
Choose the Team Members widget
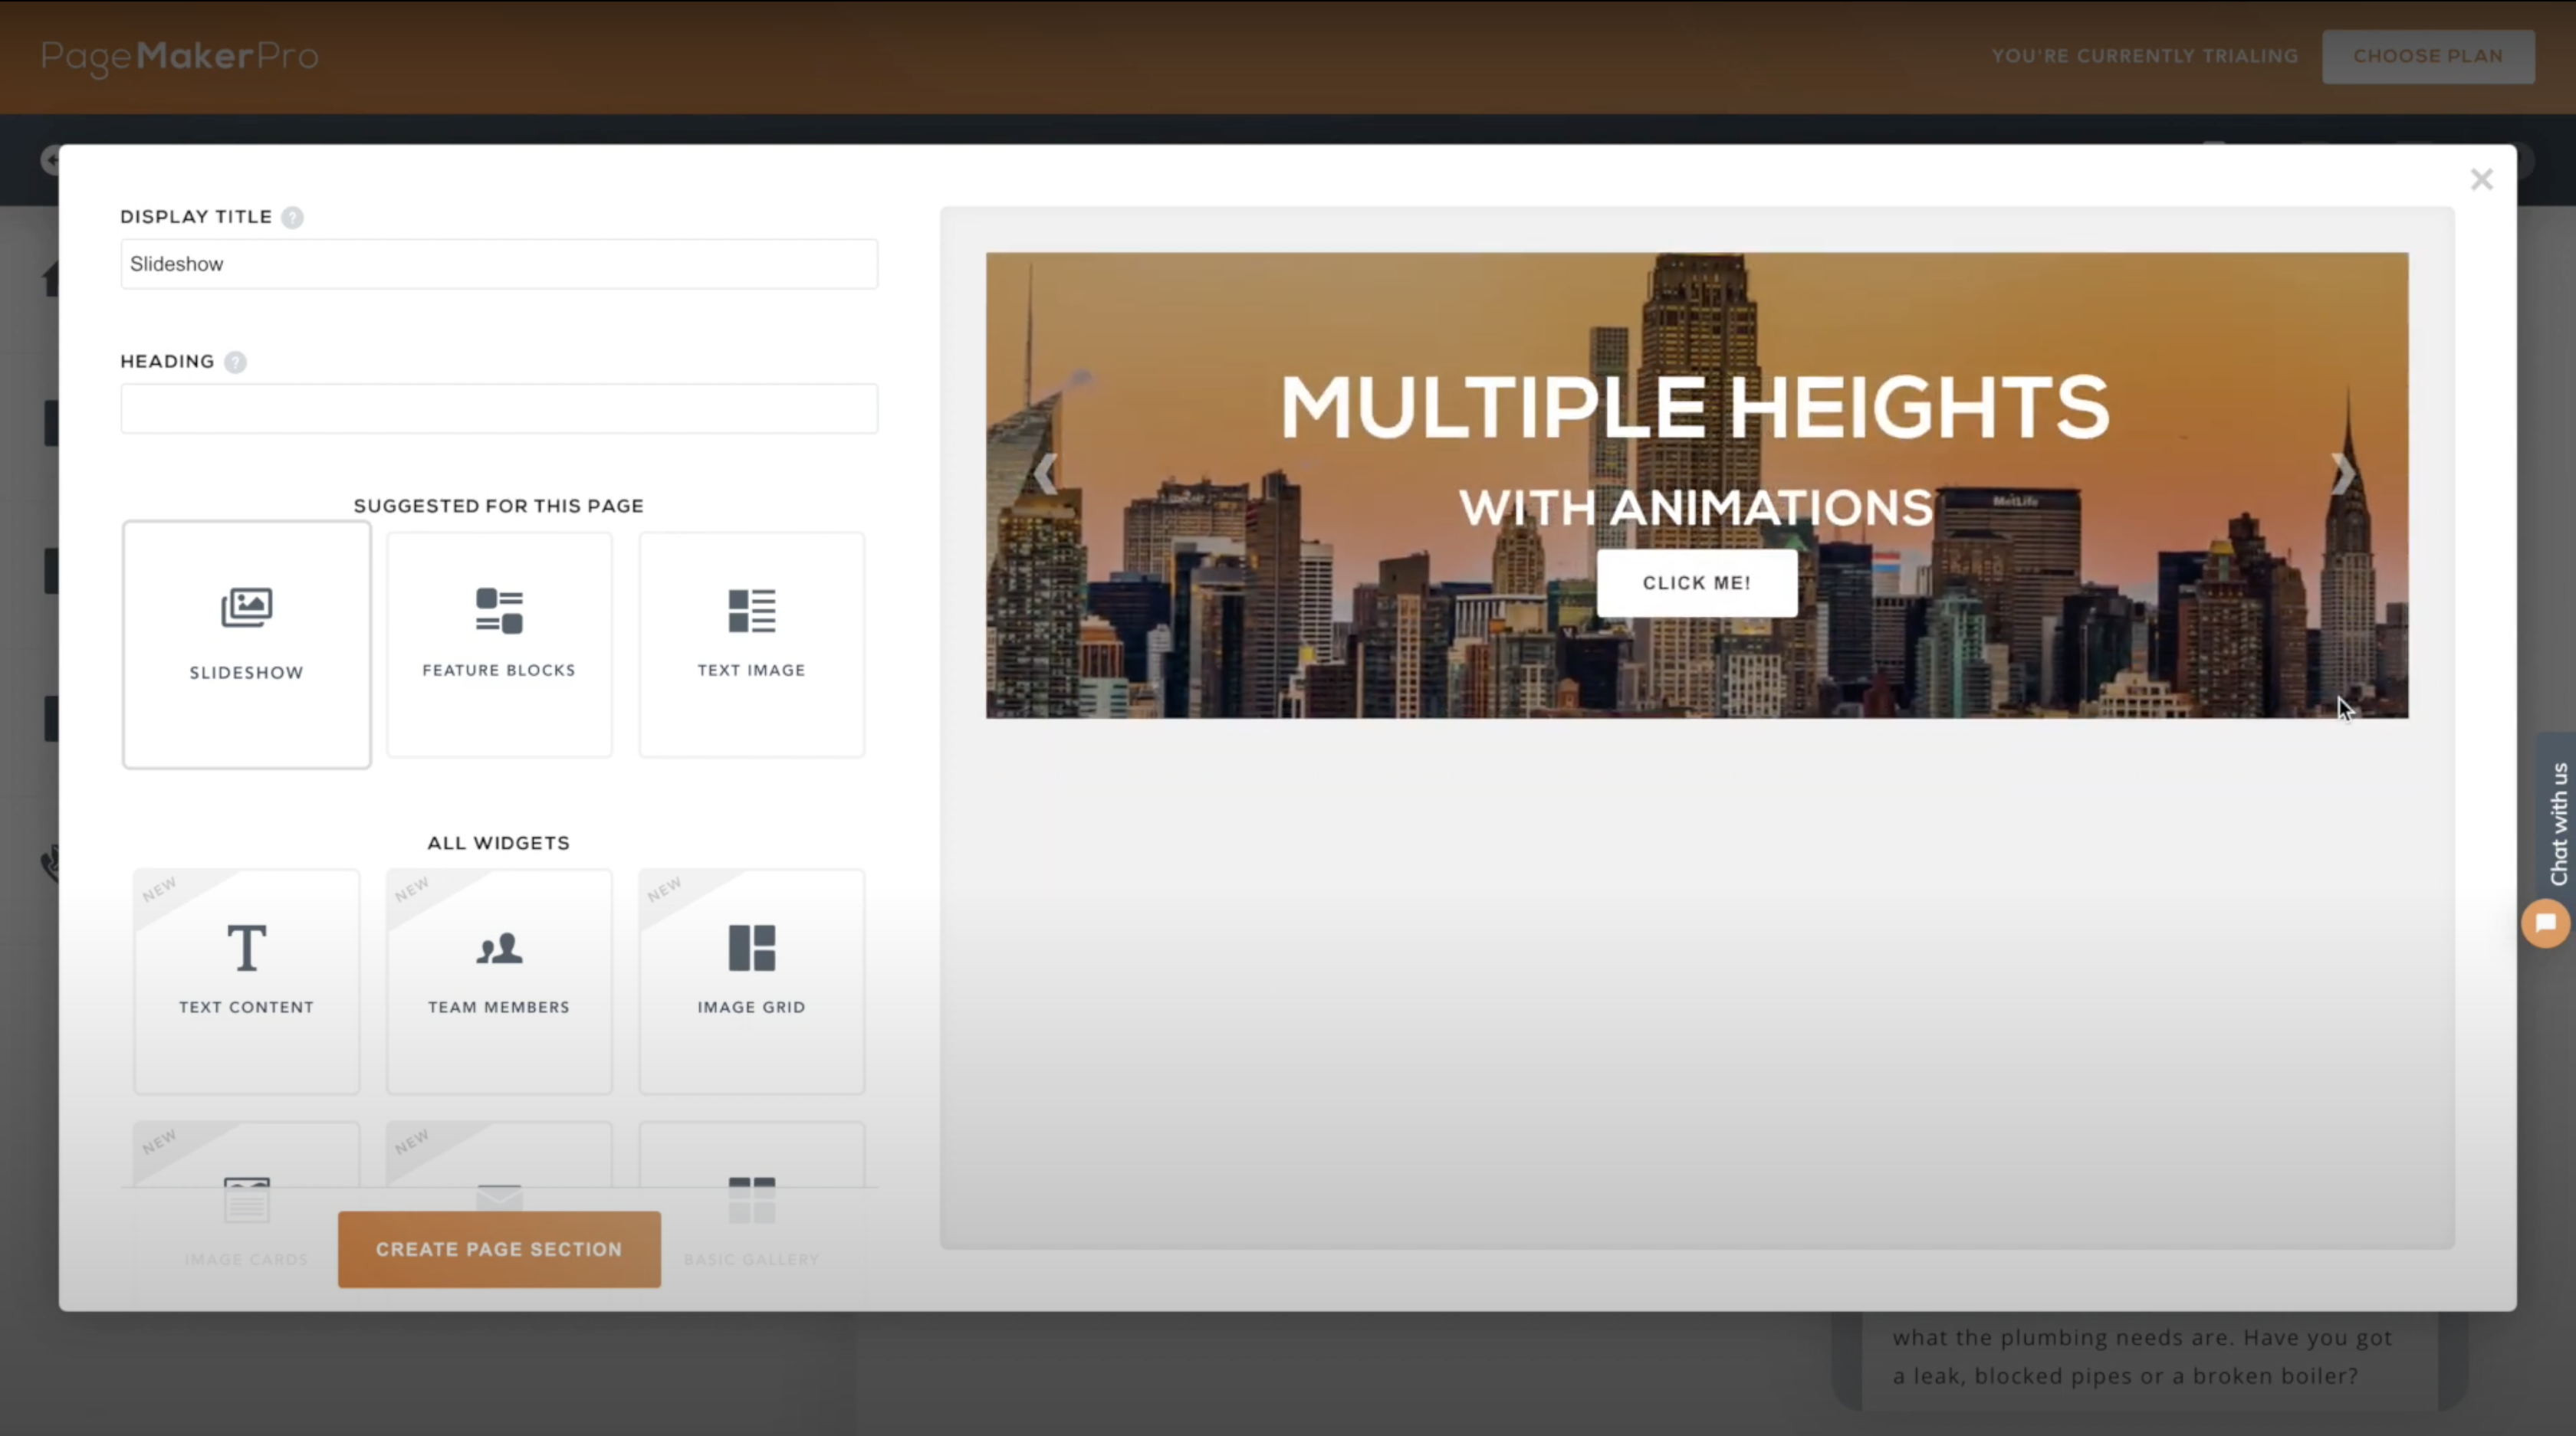pyautogui.click(x=499, y=979)
